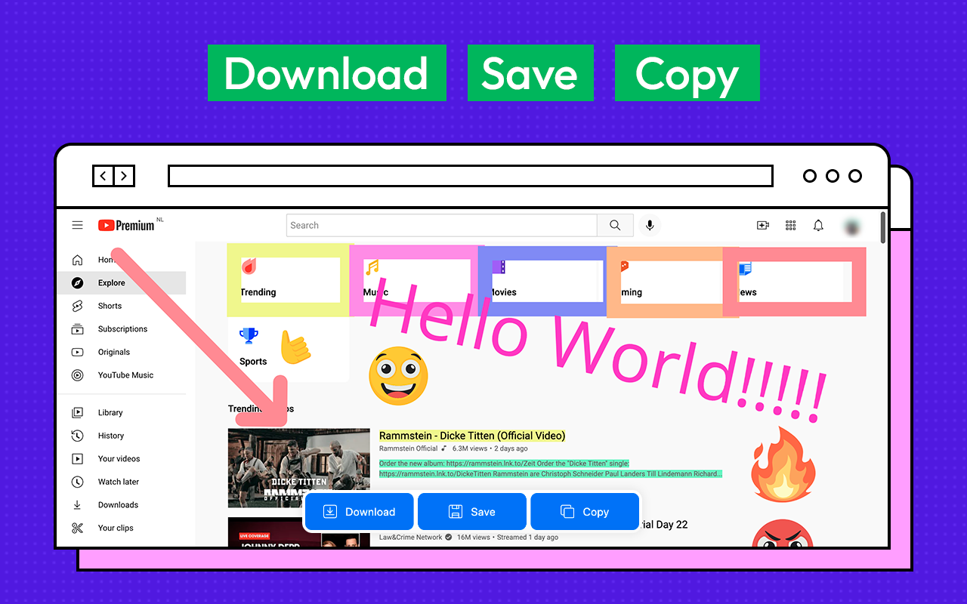Play the Johnny Depp live coverage thumbnail
Image resolution: width=967 pixels, height=604 pixels.
(x=299, y=532)
